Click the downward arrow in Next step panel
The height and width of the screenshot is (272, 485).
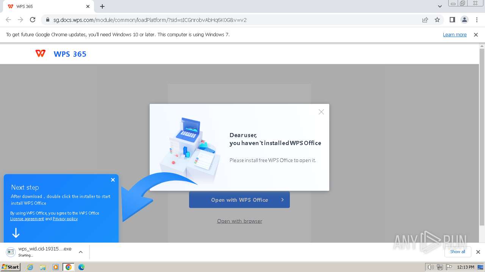point(16,233)
